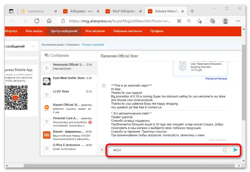
Task: Close the Alibaba Manufa tab
Action: coord(183,11)
